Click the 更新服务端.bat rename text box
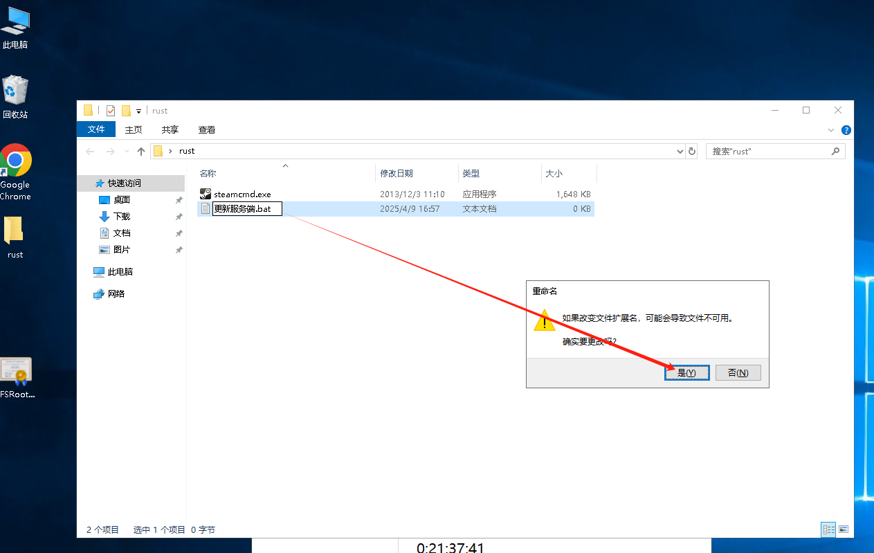Screen dimensions: 874x553 247,208
